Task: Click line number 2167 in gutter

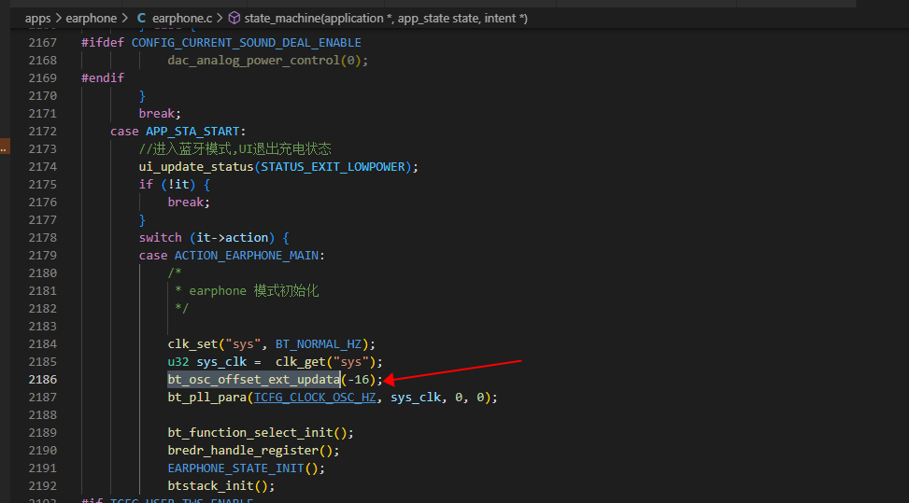Action: point(43,43)
